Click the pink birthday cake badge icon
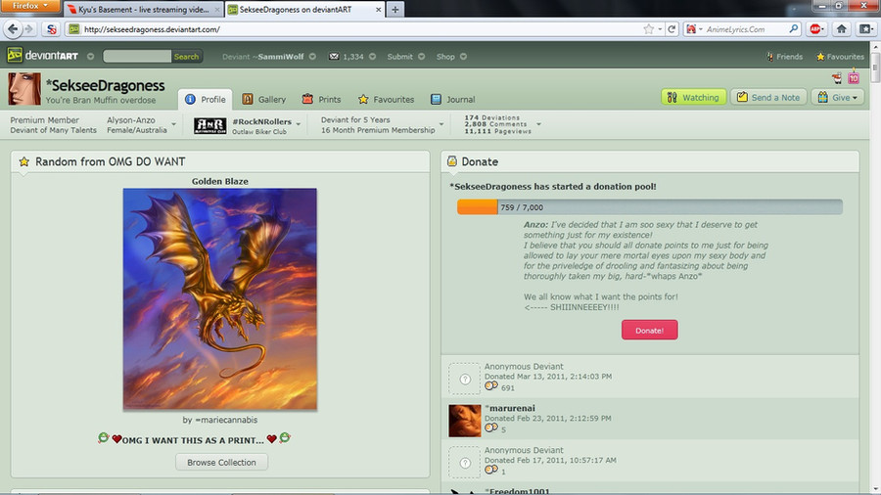The image size is (881, 495). 854,77
